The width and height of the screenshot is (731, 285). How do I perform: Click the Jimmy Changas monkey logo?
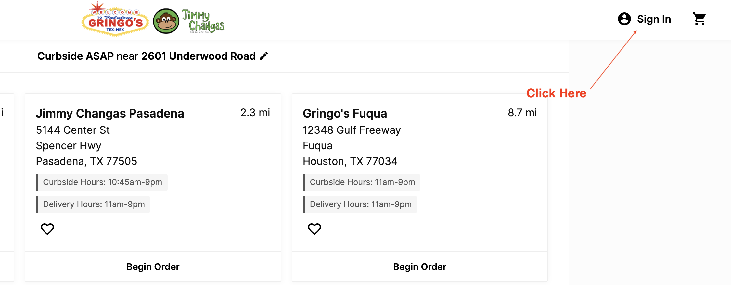coord(166,21)
